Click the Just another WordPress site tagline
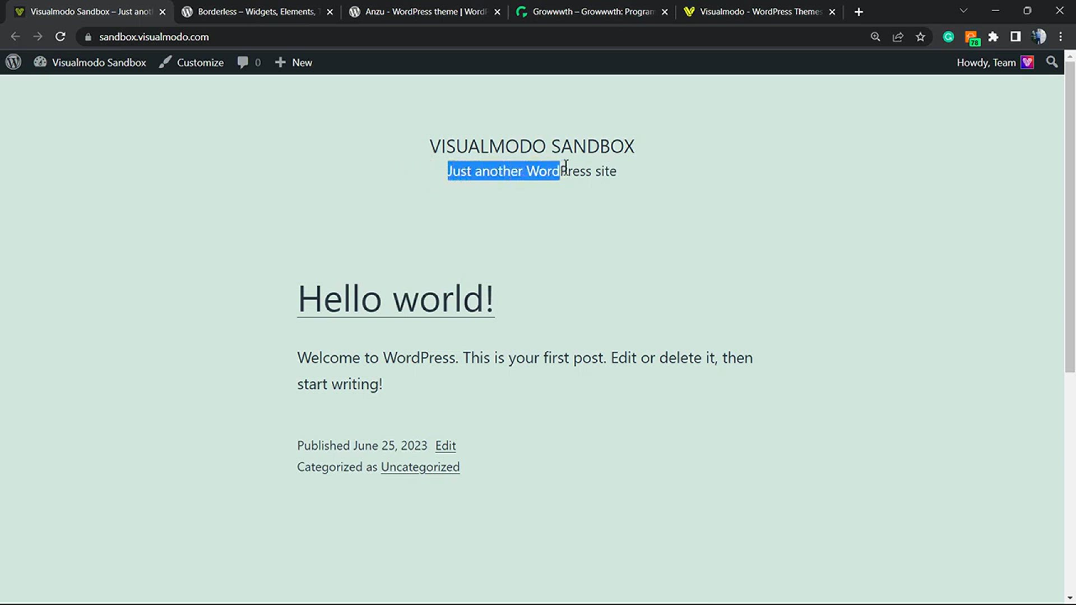This screenshot has height=605, width=1076. 532,171
